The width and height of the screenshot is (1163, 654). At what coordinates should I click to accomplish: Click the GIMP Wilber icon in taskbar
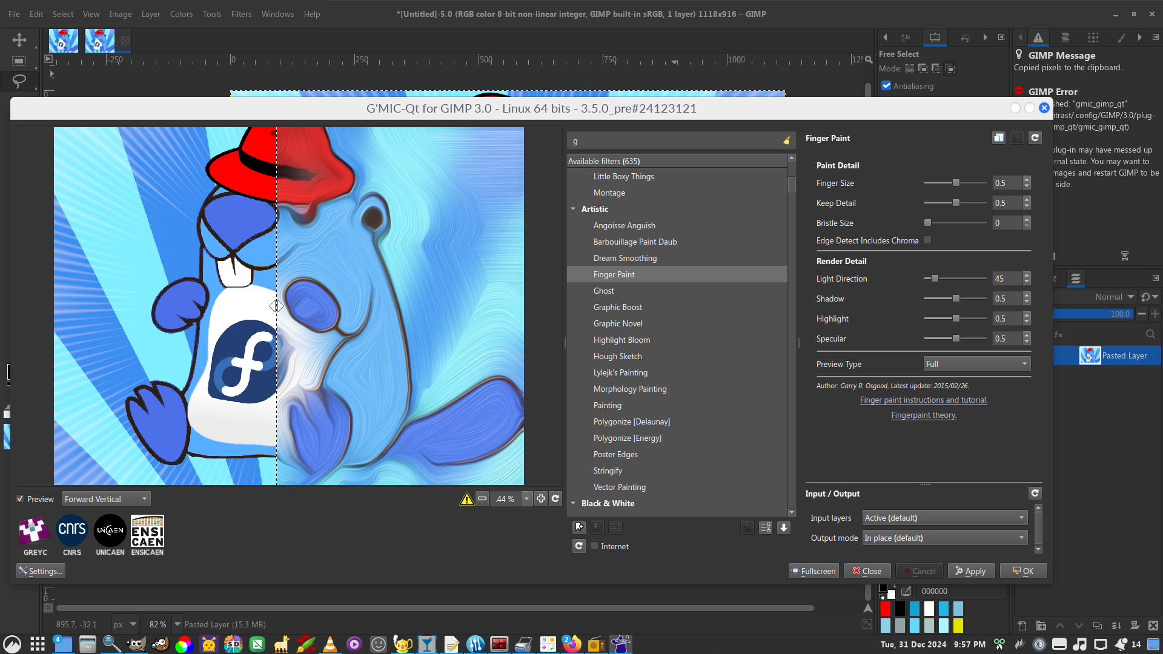tap(136, 644)
